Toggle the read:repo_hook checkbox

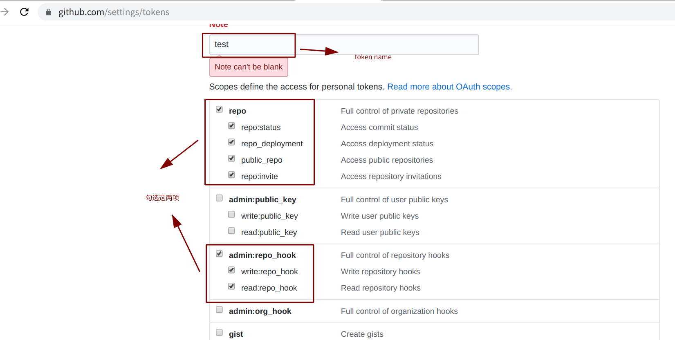[x=232, y=286]
